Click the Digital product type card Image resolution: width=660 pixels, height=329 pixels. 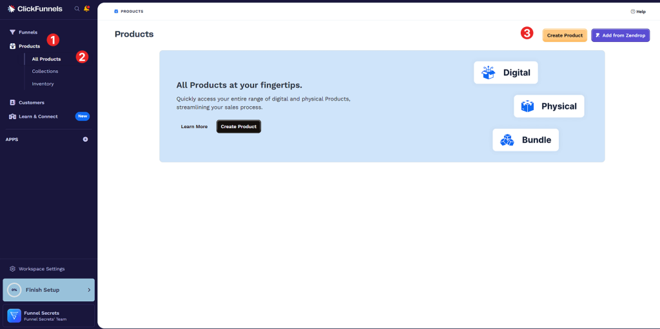[x=505, y=72]
